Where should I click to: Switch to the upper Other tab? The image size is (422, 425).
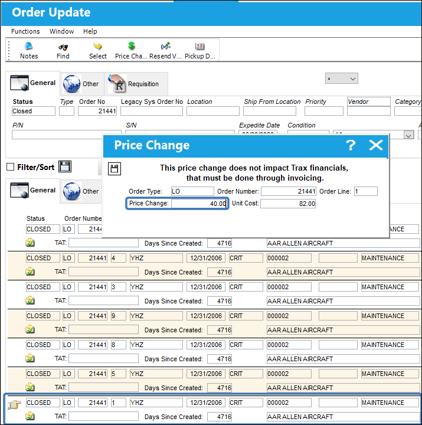tap(82, 84)
